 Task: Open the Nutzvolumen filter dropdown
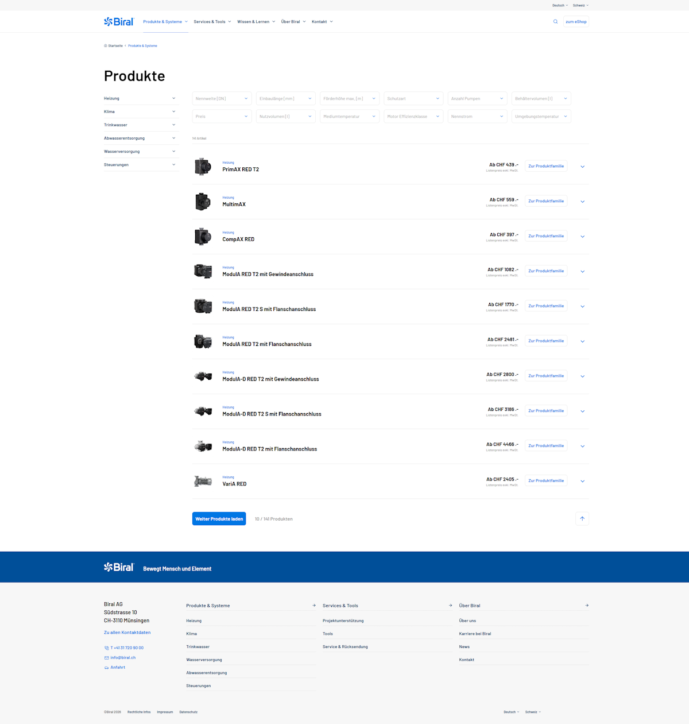tap(286, 116)
